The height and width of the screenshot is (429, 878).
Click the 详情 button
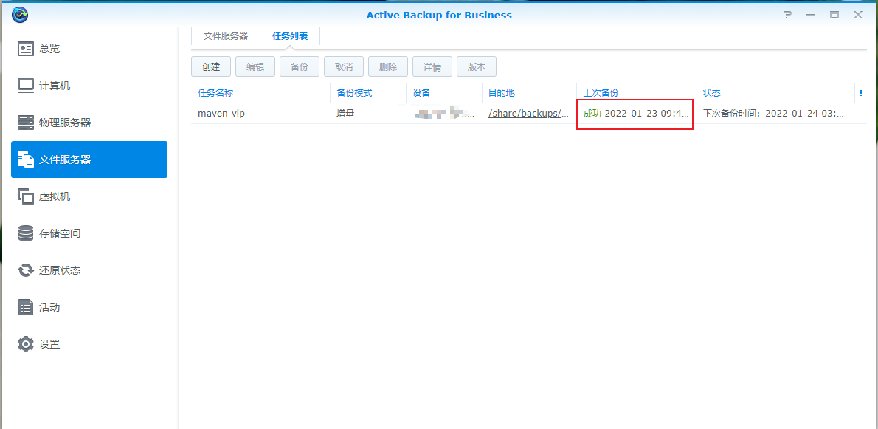tap(432, 66)
